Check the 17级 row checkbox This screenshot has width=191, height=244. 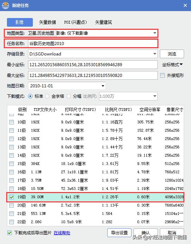tap(11, 180)
